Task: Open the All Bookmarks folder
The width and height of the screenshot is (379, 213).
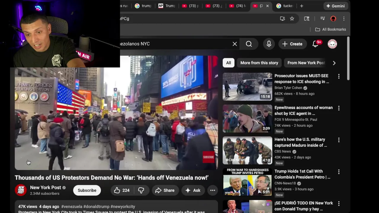Action: click(x=330, y=29)
